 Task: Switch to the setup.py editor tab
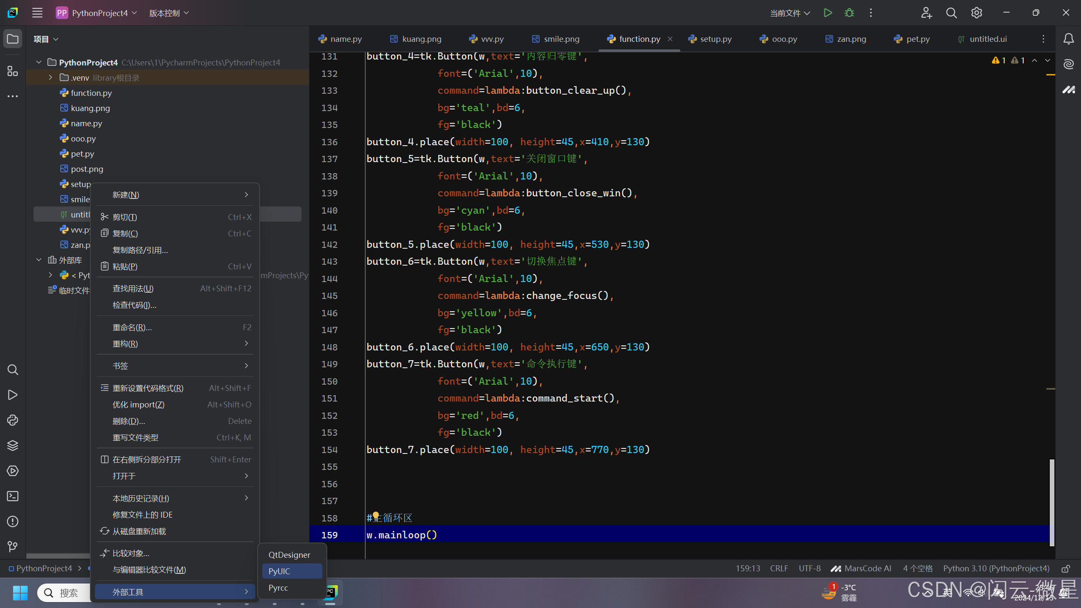tap(716, 39)
